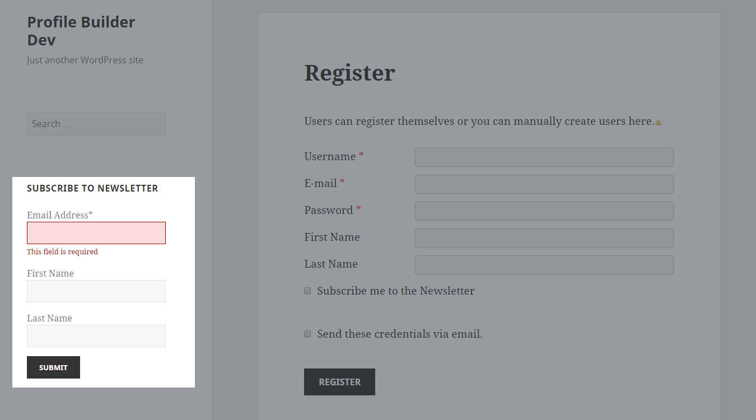Viewport: 756px width, 420px height.
Task: Focus the E-mail field in Register form
Action: (x=544, y=184)
